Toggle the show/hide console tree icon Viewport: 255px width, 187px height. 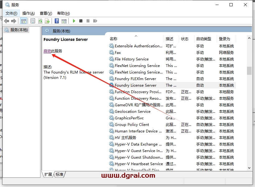point(23,21)
